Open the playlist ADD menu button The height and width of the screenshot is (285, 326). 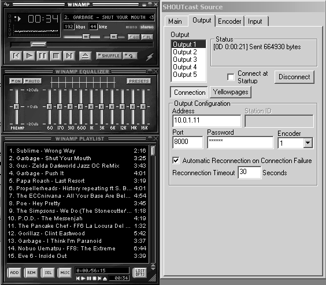click(14, 272)
